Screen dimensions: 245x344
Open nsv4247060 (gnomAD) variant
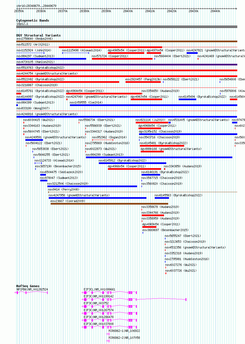[x=97, y=97]
